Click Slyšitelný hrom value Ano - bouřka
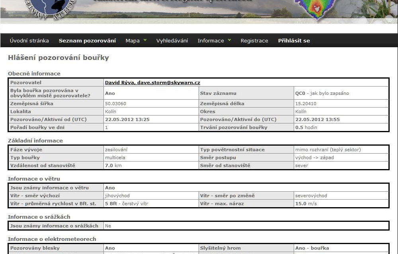Viewport: 398px width, 254px height. click(x=312, y=248)
